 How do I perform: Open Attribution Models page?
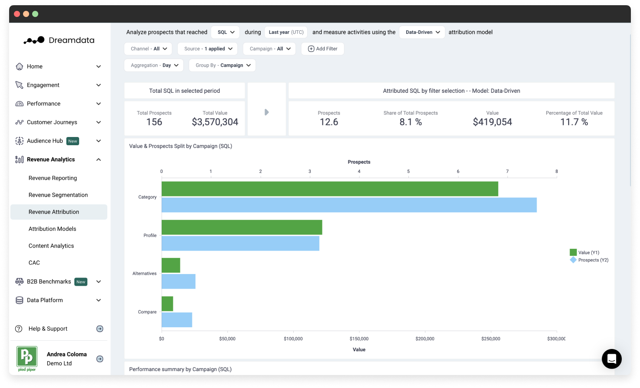(x=52, y=229)
